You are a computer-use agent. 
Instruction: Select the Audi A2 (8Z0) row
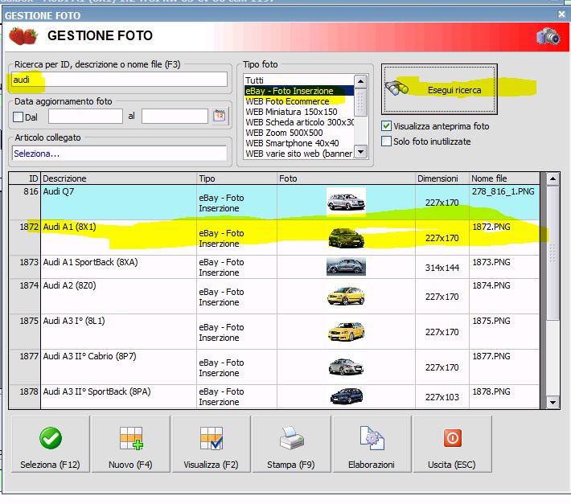coord(274,297)
